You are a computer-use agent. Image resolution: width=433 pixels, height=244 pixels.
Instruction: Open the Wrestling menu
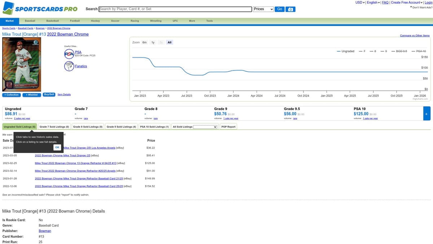(156, 21)
